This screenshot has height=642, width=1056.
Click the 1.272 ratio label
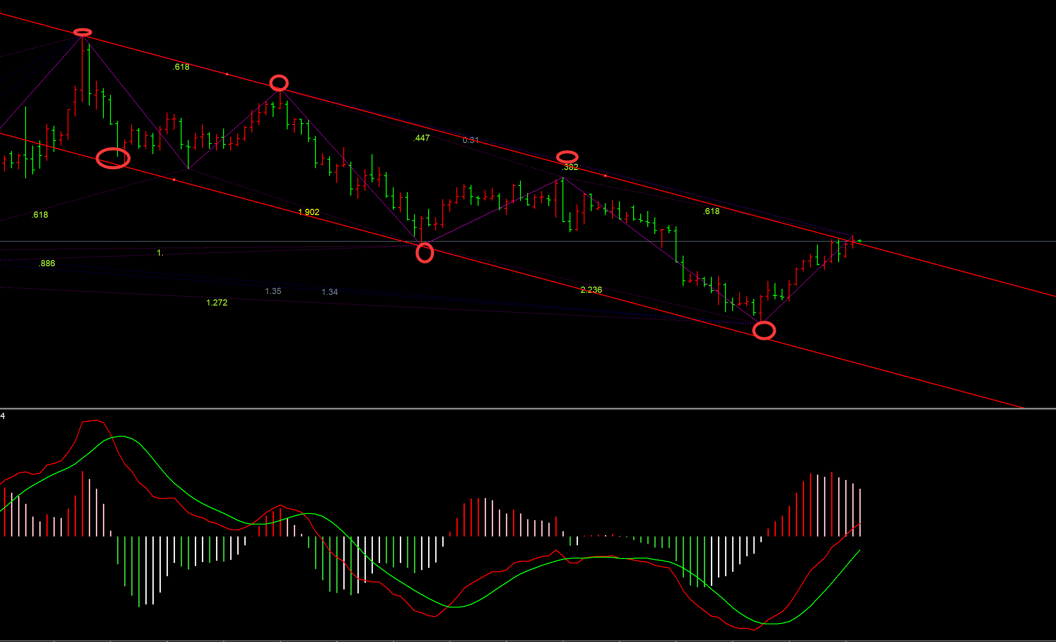tap(217, 302)
